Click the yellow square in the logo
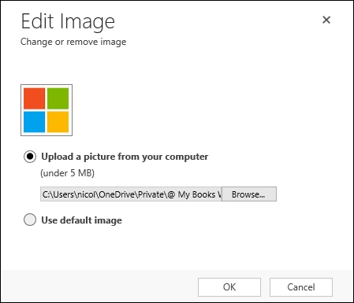 pos(58,122)
